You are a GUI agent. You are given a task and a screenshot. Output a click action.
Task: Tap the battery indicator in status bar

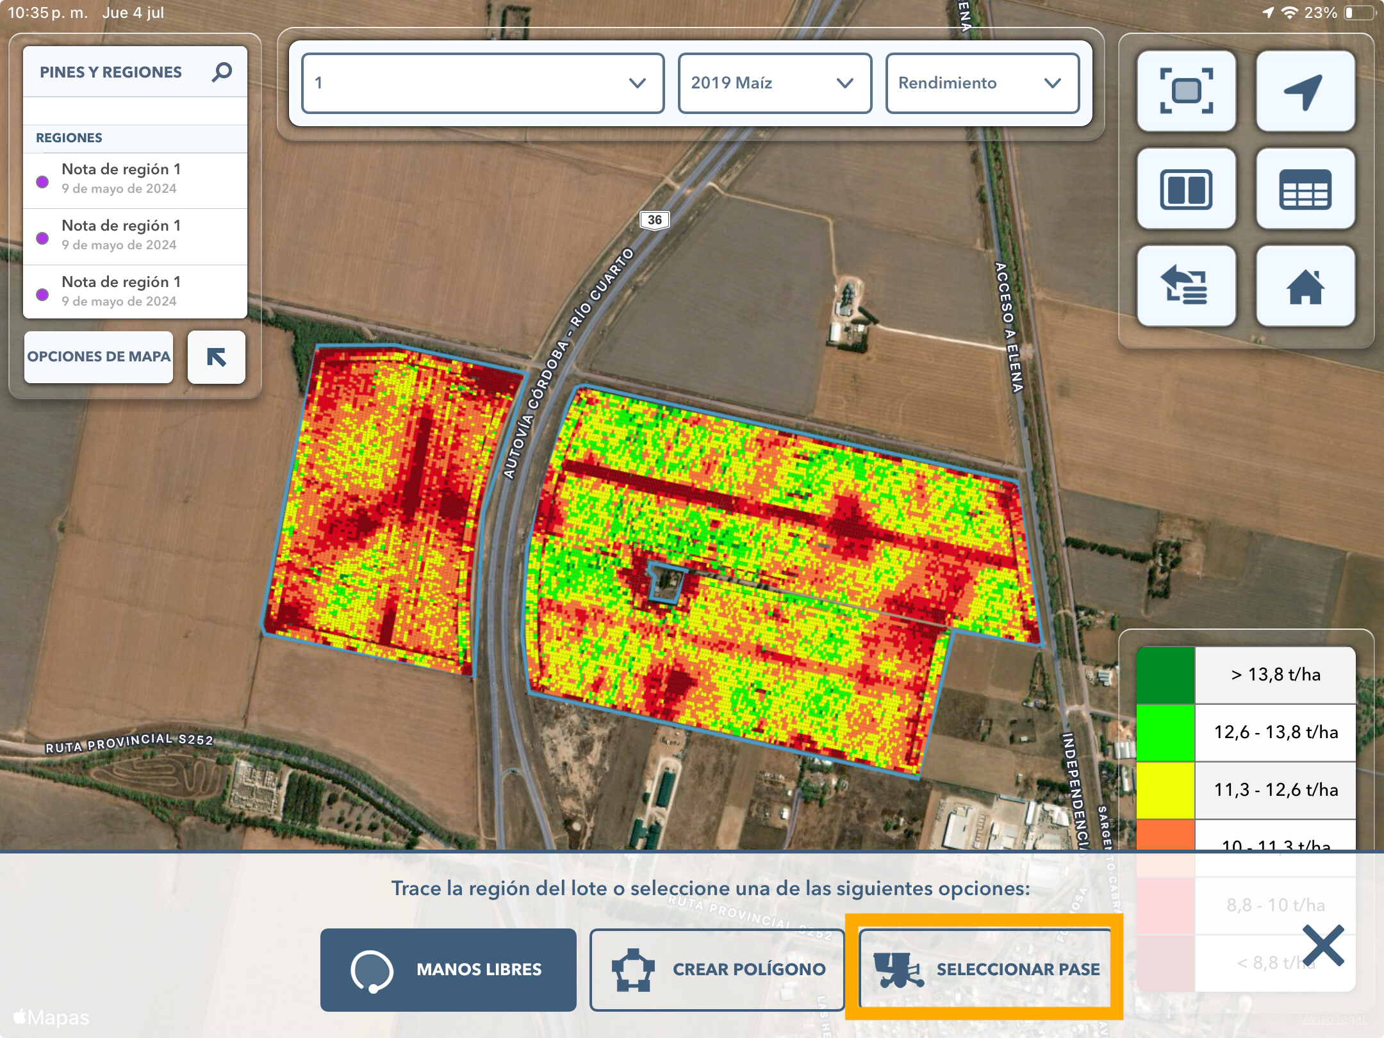[x=1360, y=13]
